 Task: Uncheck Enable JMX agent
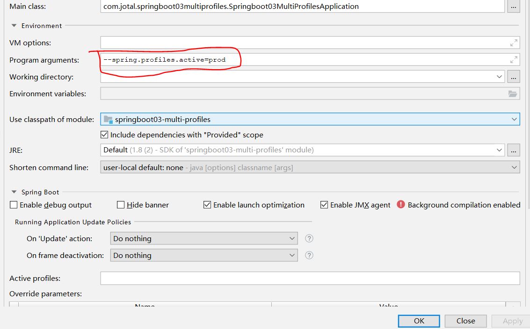324,205
